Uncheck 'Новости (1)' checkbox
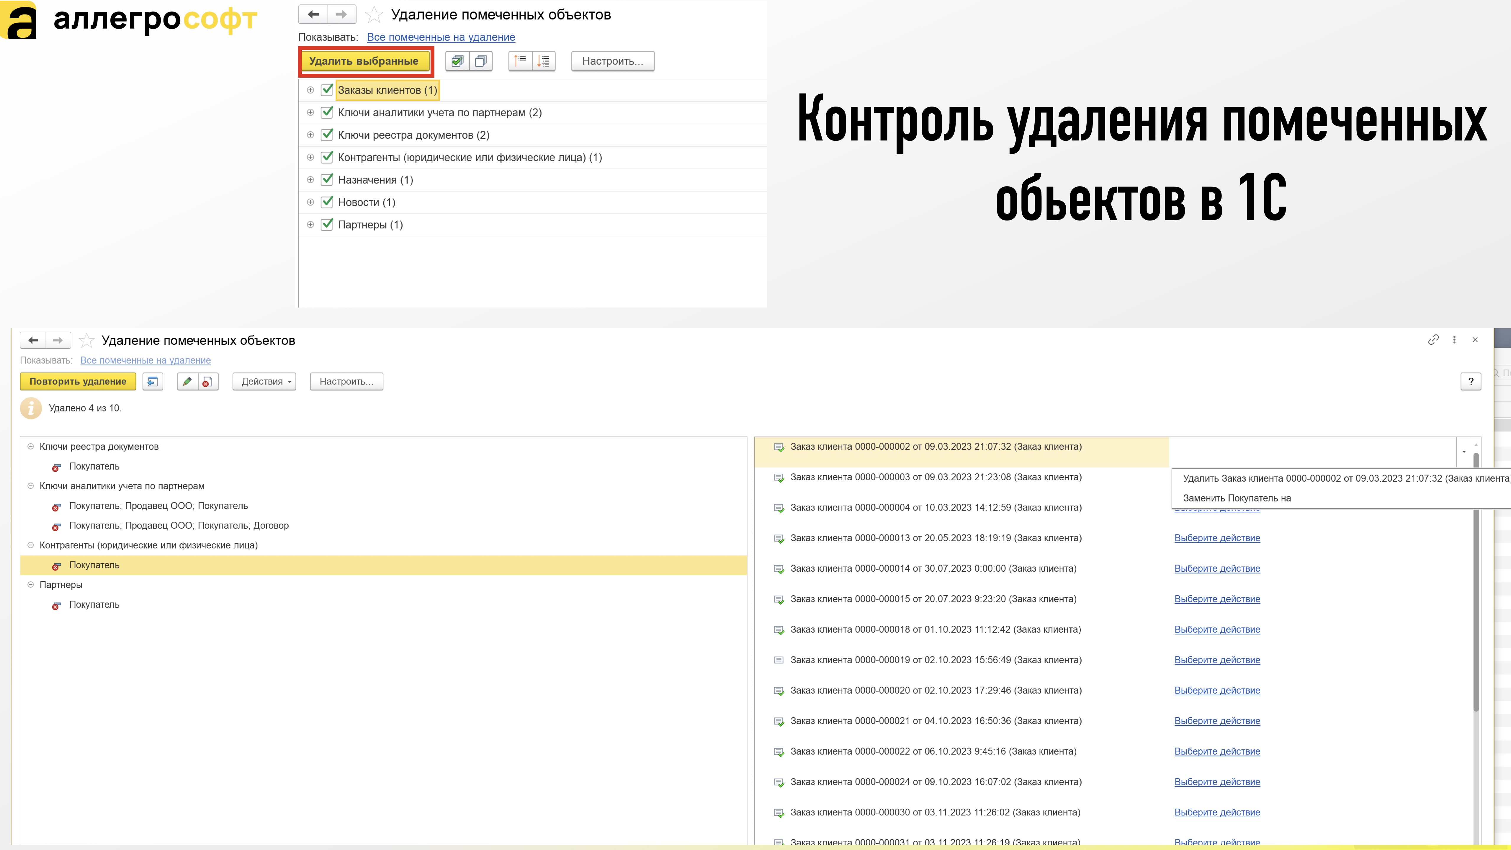The height and width of the screenshot is (850, 1511). click(x=327, y=202)
